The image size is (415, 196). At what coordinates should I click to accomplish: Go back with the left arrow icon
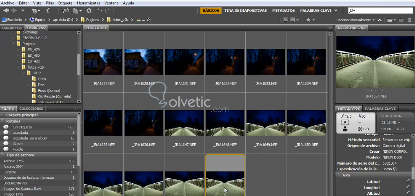click(6, 11)
